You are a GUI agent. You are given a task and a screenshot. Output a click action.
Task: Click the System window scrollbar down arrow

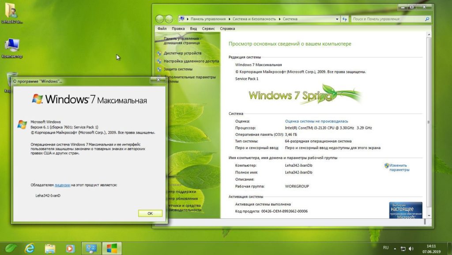tap(429, 216)
